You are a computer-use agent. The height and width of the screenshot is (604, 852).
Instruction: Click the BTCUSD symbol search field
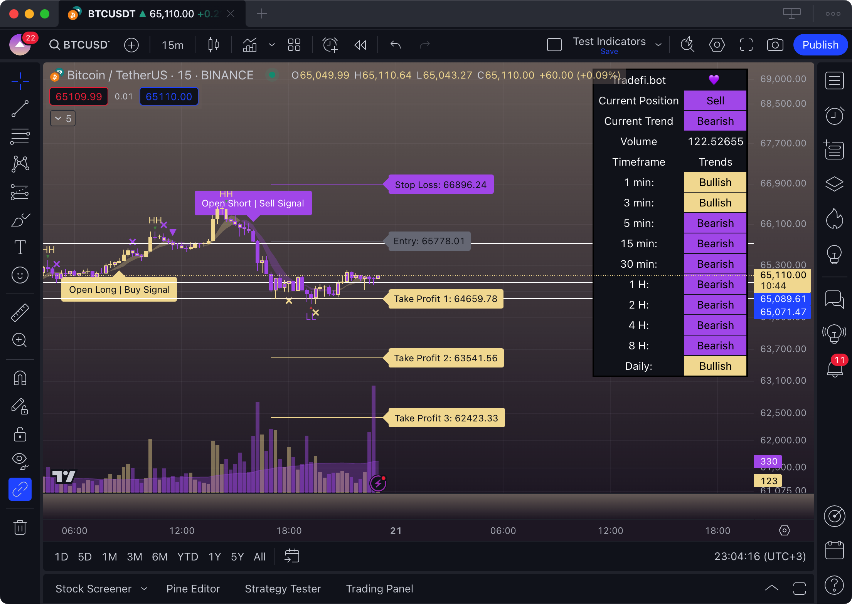pos(79,45)
